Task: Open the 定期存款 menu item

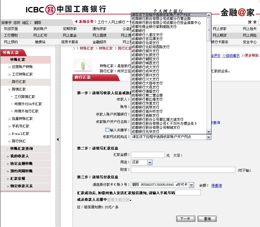Action: click(x=70, y=29)
